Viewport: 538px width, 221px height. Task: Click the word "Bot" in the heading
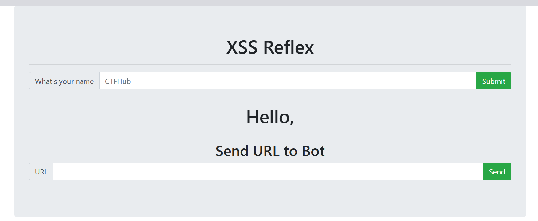pyautogui.click(x=313, y=151)
